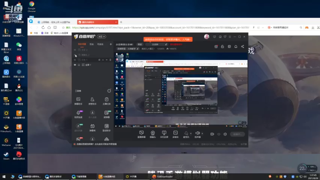Screen dimensions: 320x180
Task: Move selected source up with arrow
Action: coord(103,60)
